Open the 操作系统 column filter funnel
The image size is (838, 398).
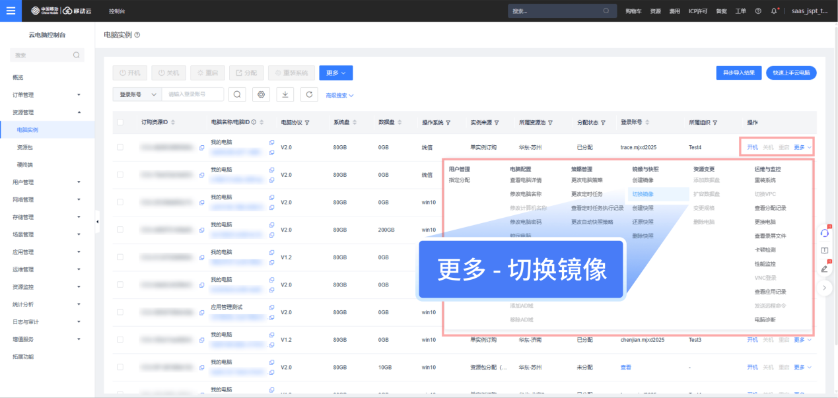pyautogui.click(x=448, y=123)
